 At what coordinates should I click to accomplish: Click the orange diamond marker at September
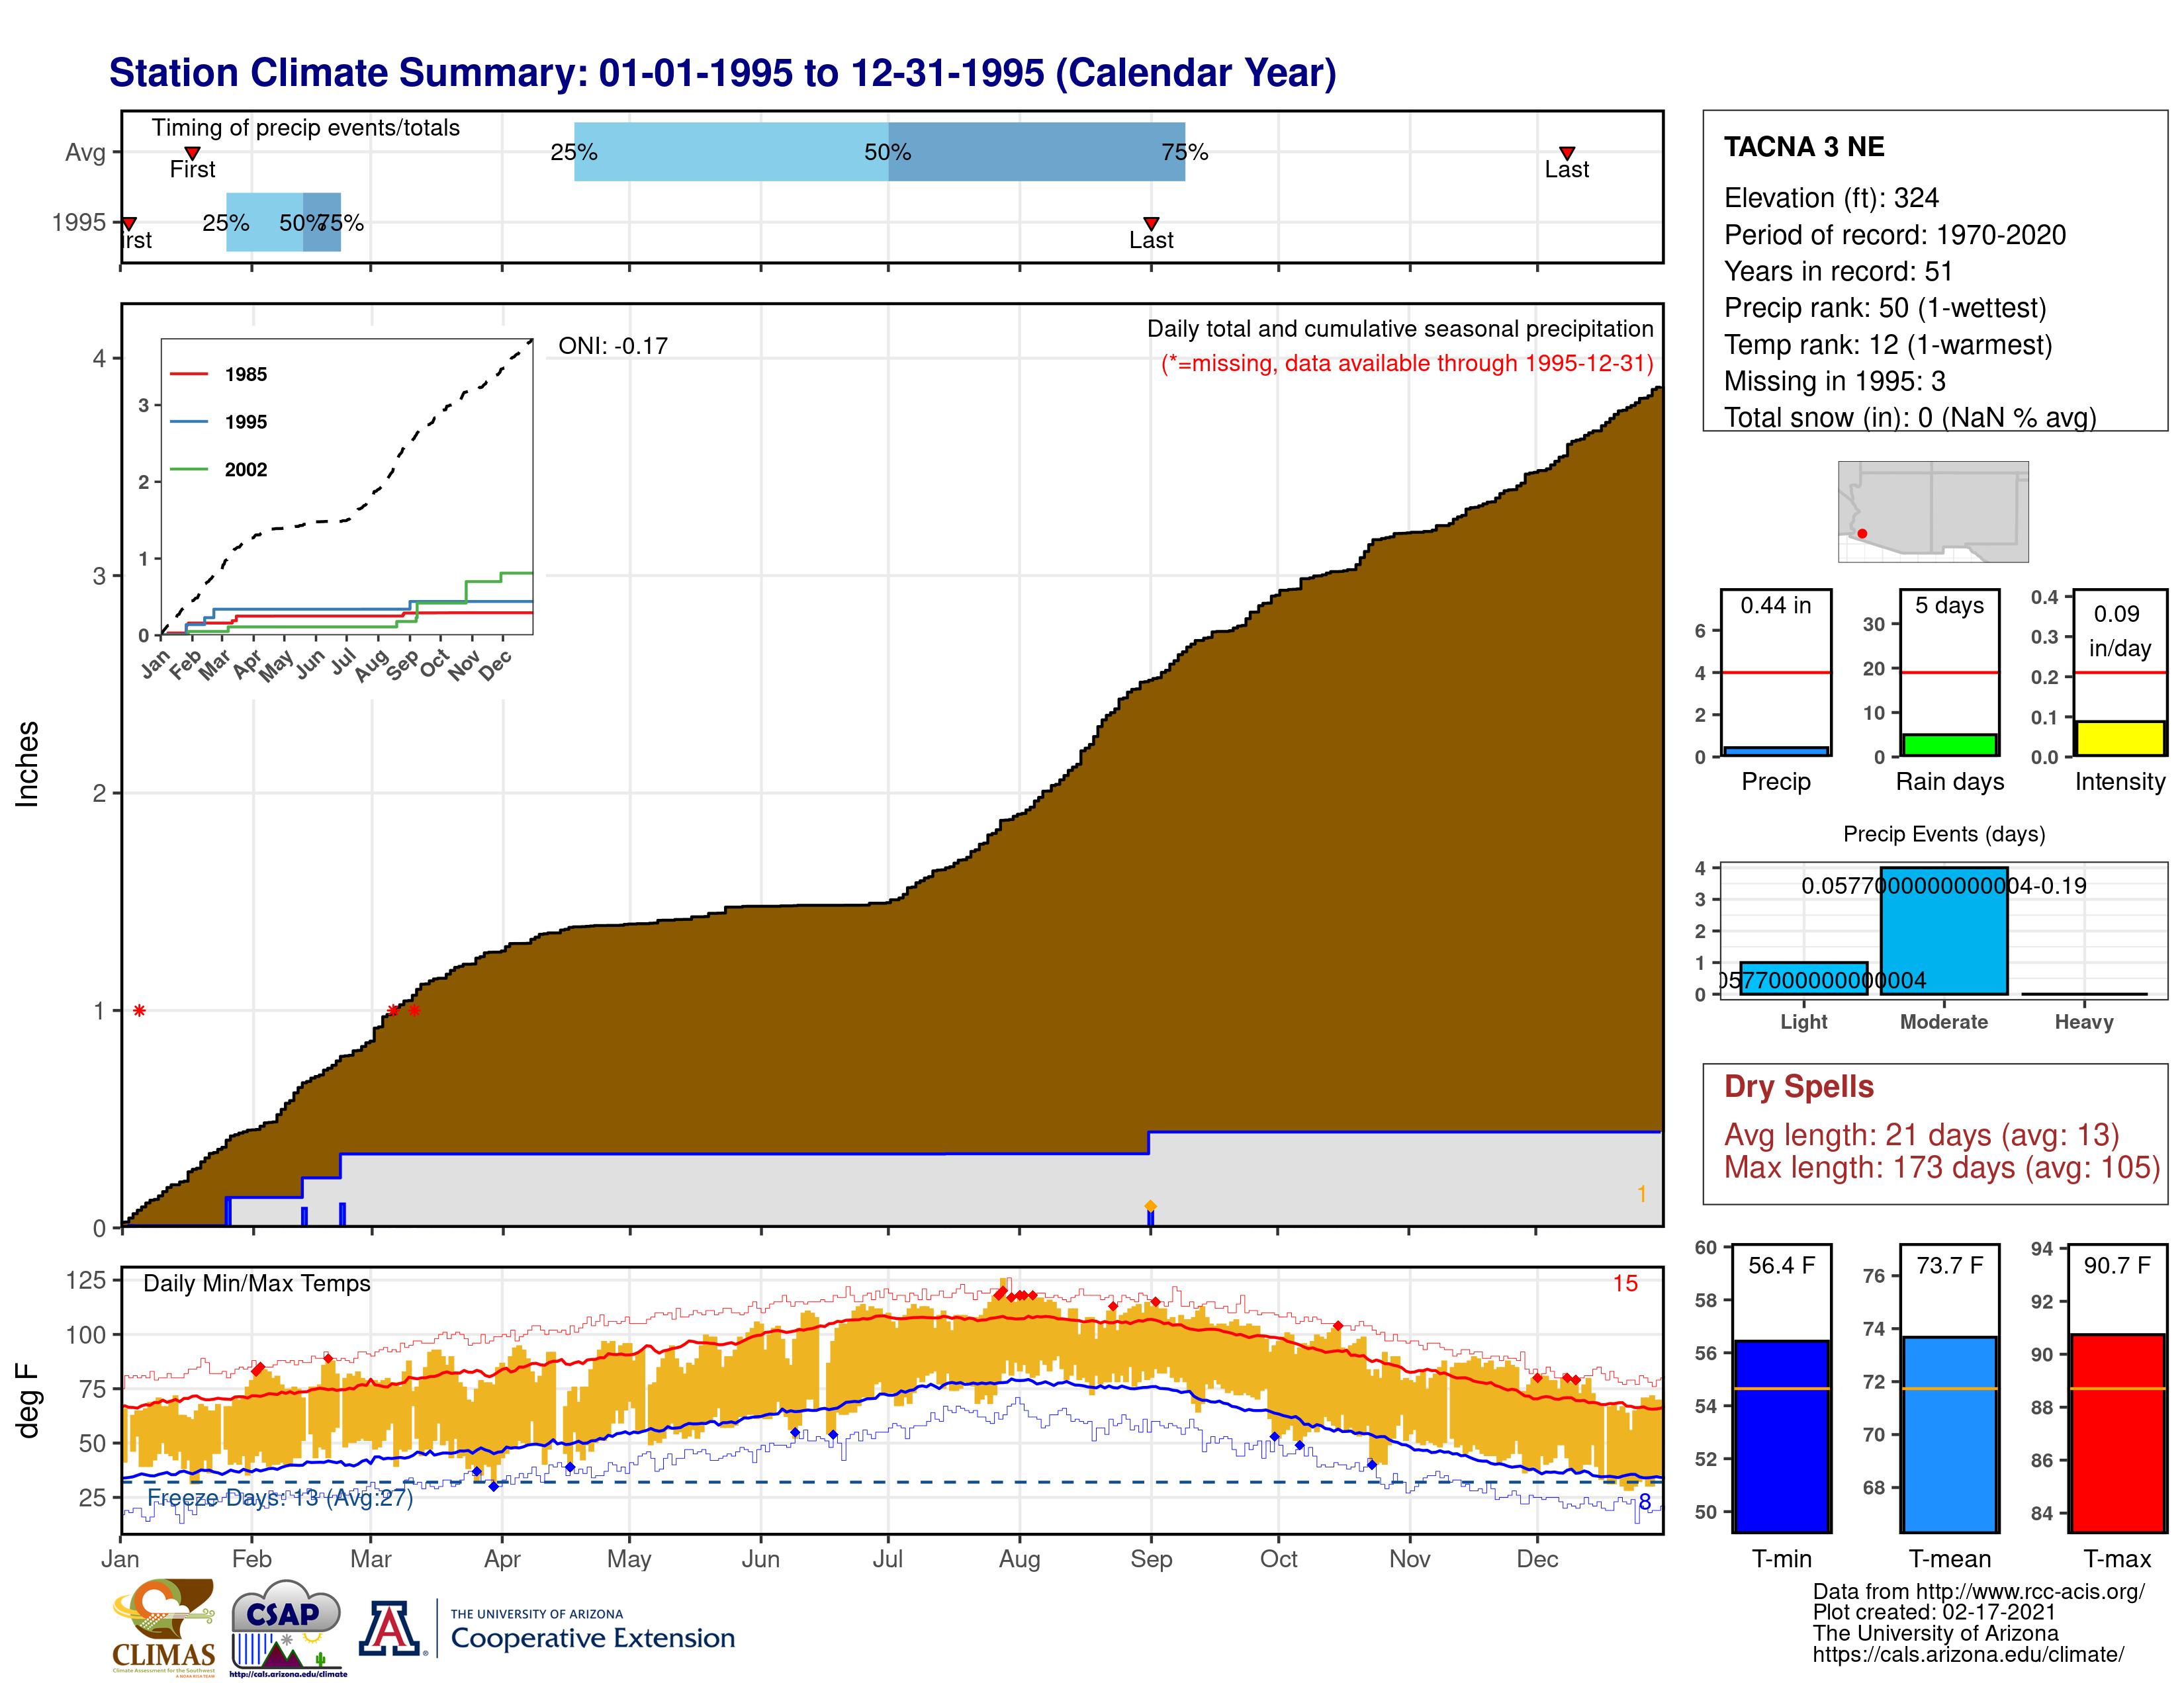1150,1206
